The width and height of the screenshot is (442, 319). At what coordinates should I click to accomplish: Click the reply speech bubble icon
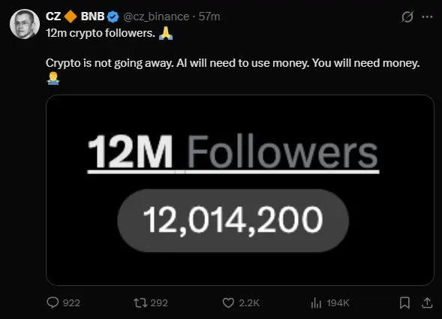(53, 302)
